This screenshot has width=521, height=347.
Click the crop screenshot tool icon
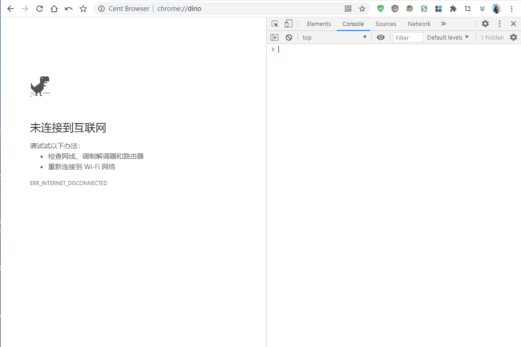click(x=467, y=9)
